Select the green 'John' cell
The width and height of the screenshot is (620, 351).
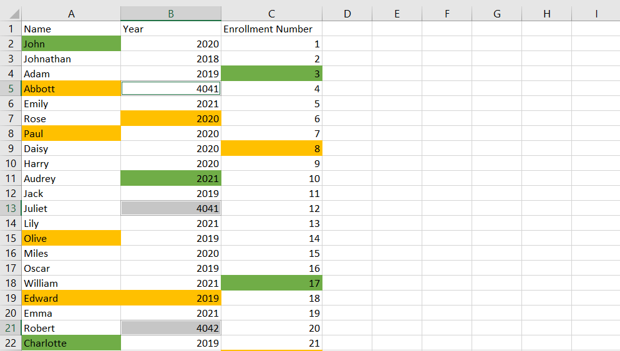pos(71,44)
